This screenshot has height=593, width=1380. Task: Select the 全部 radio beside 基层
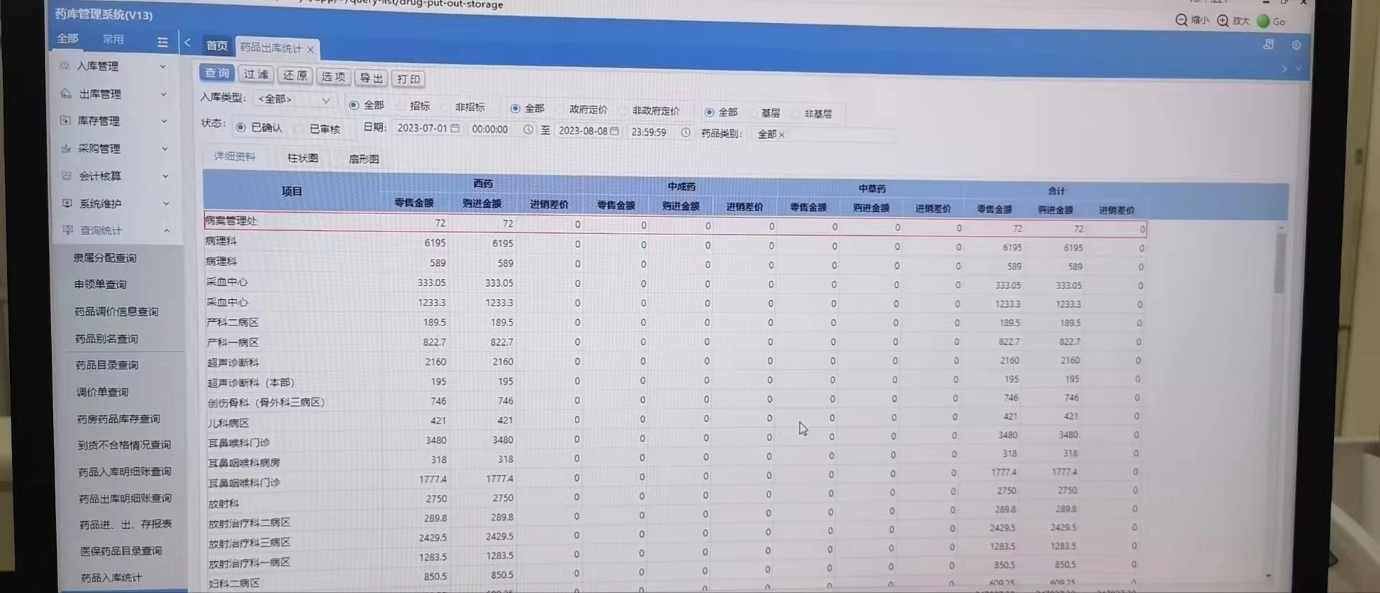709,112
